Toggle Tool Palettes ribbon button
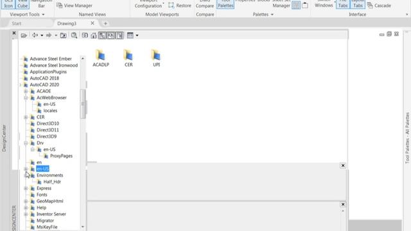The image size is (411, 231). pyautogui.click(x=225, y=4)
